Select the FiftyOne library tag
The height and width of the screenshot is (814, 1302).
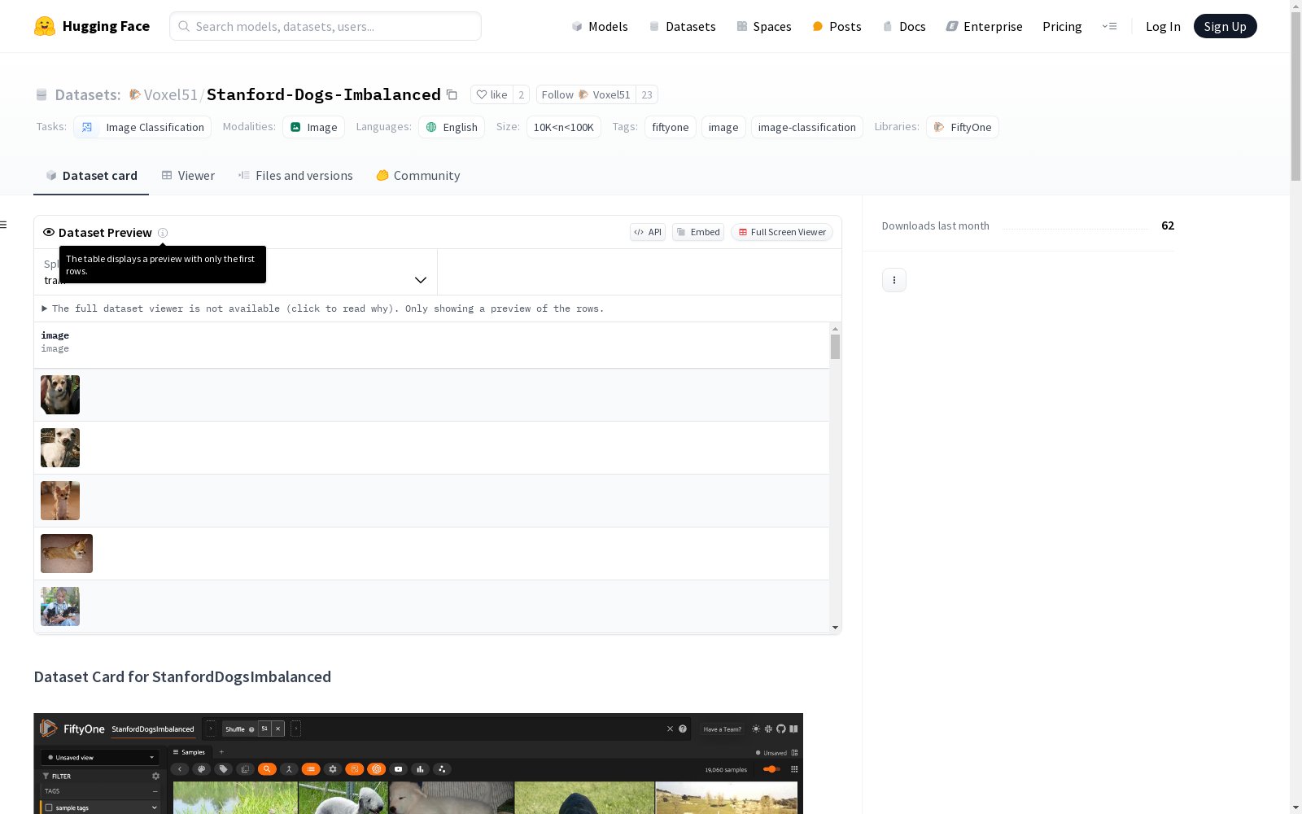pos(963,127)
